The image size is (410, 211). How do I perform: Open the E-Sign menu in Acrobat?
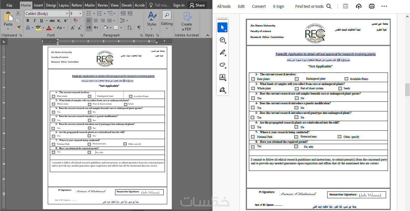(x=278, y=6)
